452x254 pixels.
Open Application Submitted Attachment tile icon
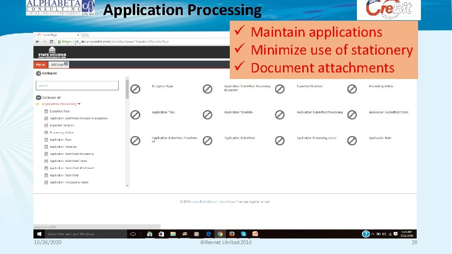click(x=135, y=141)
